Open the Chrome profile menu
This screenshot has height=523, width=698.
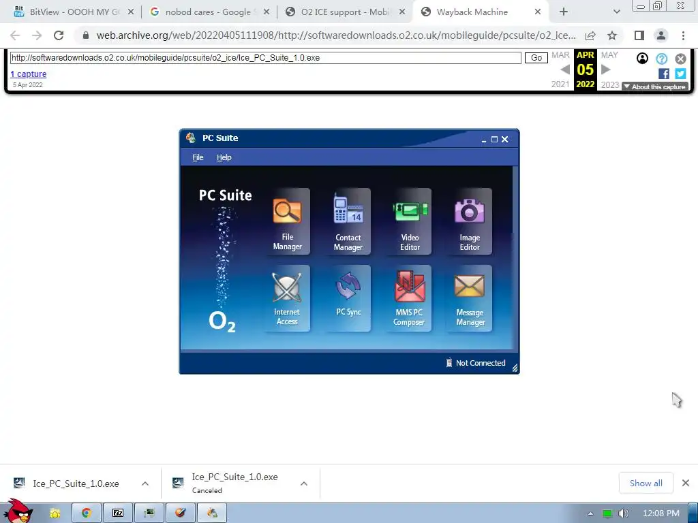(x=661, y=35)
